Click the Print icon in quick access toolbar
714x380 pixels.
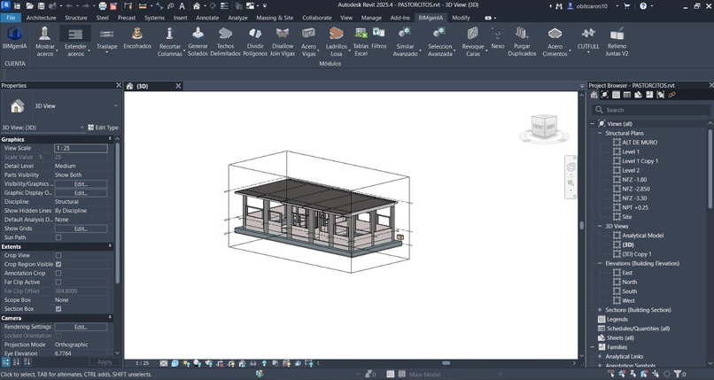103,6
